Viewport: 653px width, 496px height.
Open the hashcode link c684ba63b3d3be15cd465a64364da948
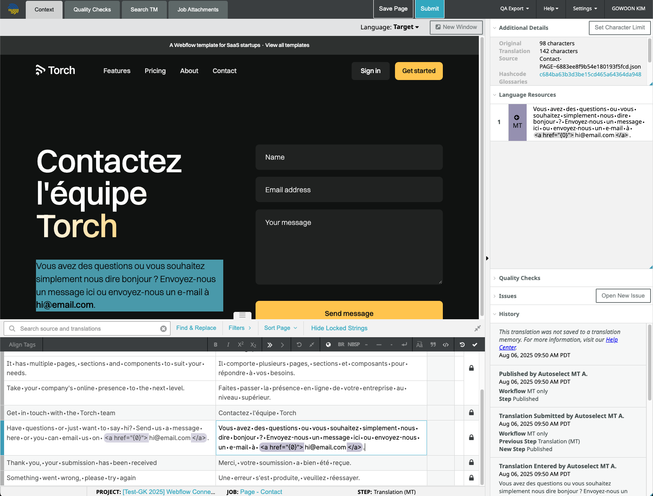click(590, 74)
